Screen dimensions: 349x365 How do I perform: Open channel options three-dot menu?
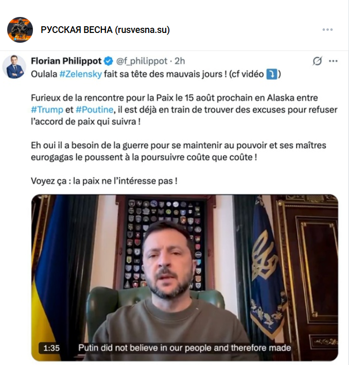(327, 29)
